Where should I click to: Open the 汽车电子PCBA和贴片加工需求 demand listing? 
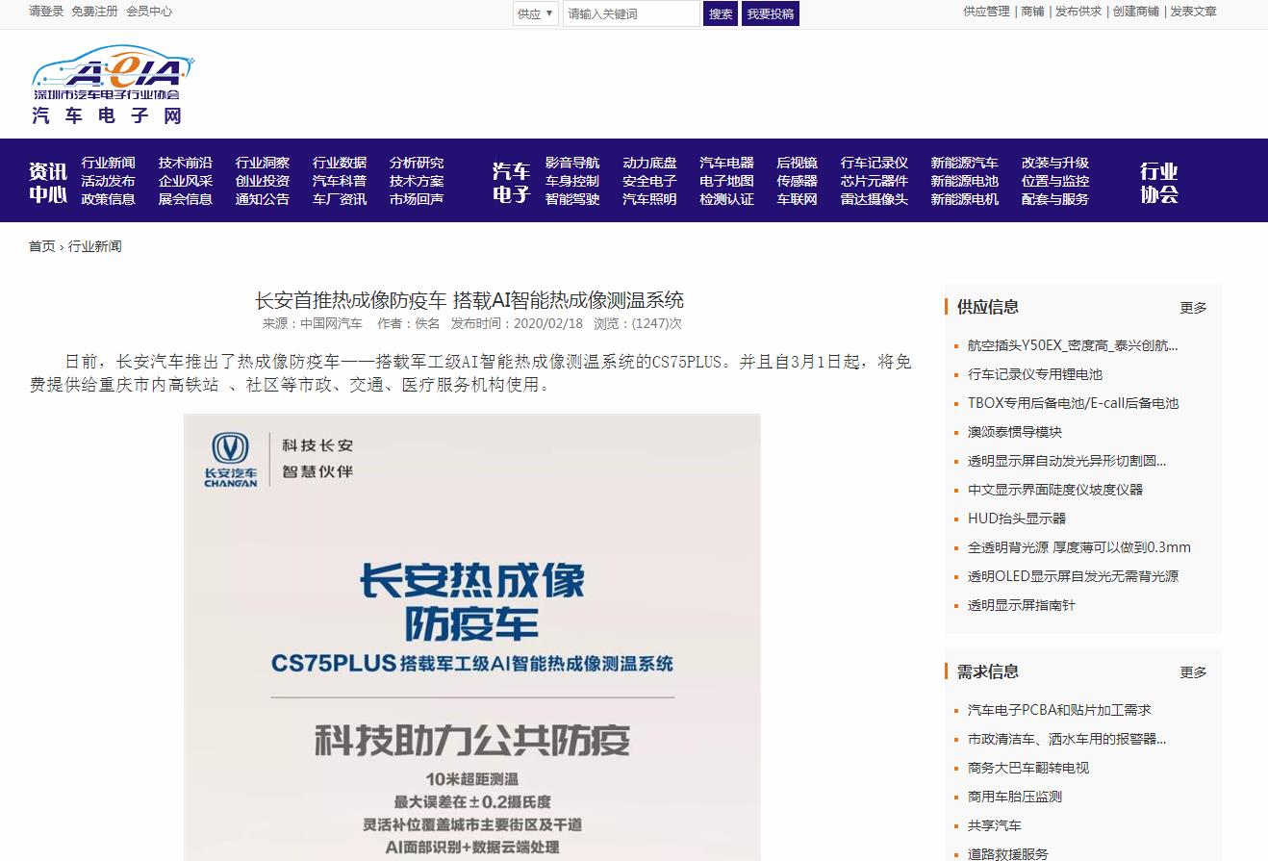click(1059, 710)
